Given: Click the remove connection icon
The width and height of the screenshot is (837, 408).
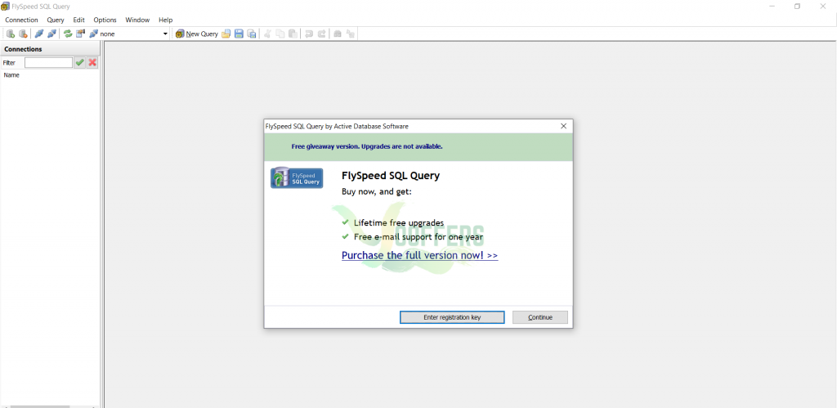Looking at the screenshot, I should [23, 34].
